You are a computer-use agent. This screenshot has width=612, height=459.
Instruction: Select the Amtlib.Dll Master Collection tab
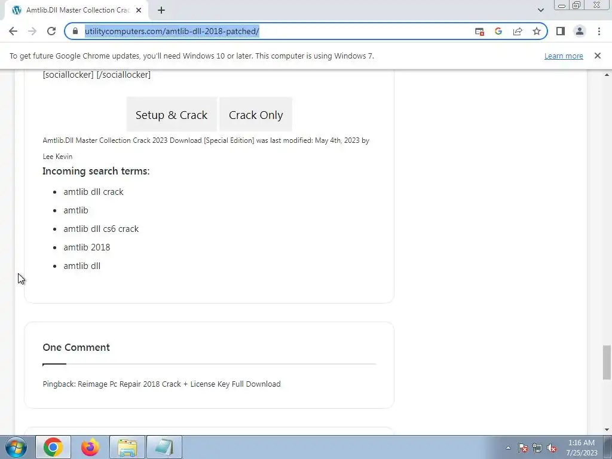pyautogui.click(x=76, y=11)
